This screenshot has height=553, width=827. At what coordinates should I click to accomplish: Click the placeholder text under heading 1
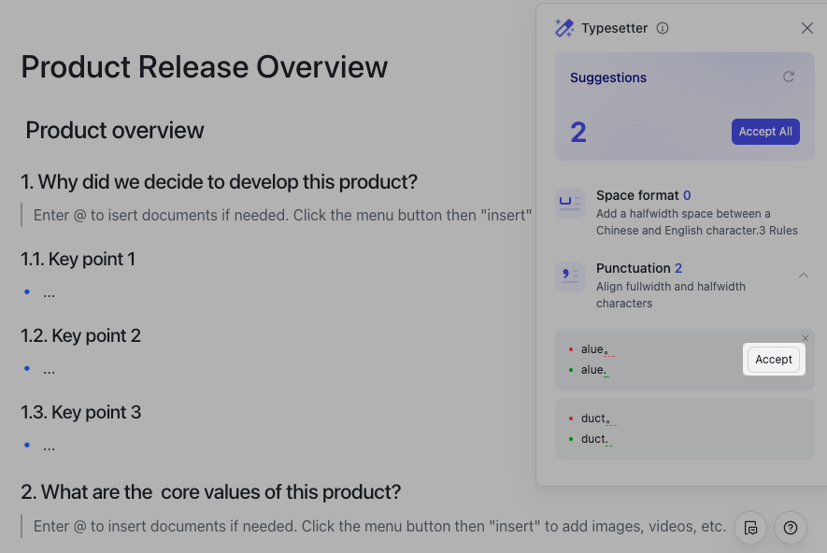tap(282, 215)
